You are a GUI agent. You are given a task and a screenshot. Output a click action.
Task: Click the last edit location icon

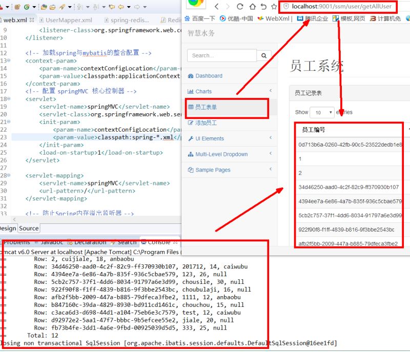coord(112,7)
